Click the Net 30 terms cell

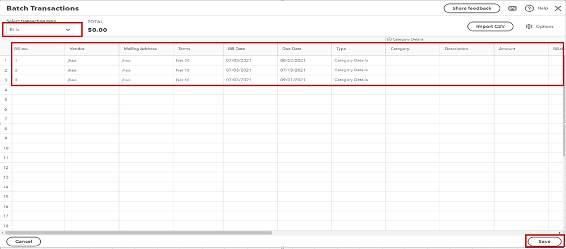(x=198, y=60)
